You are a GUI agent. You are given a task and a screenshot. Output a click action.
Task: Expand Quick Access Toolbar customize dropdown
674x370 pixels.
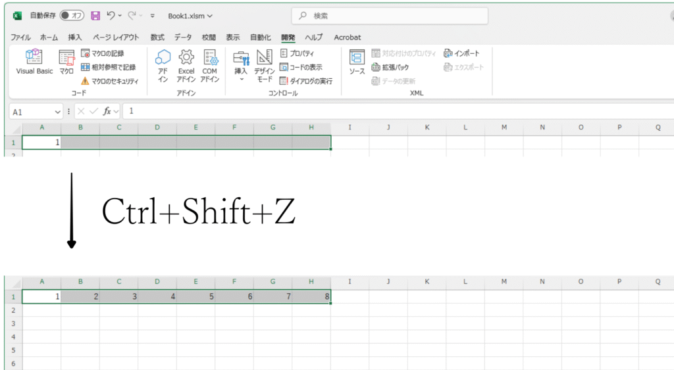153,16
